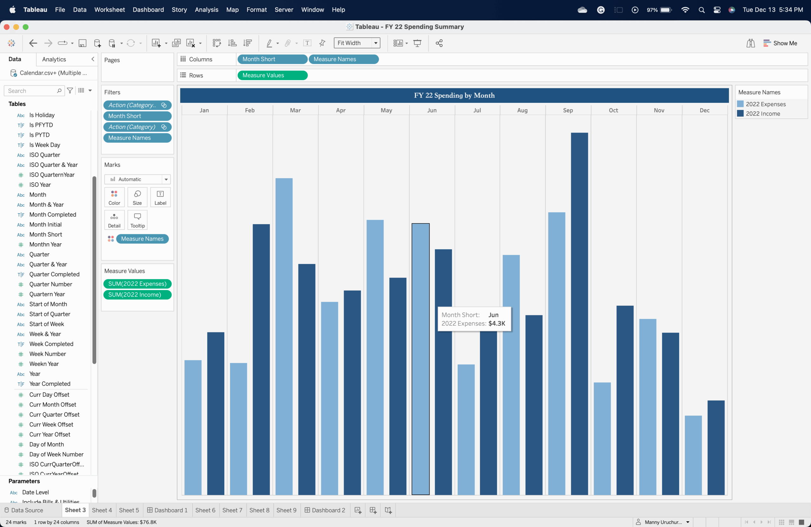Switch to Dashboard 2 tab
811x527 pixels.
[x=325, y=510]
